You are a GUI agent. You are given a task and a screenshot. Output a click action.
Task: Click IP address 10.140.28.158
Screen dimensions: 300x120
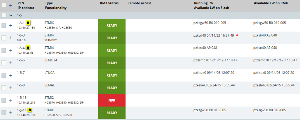(26, 115)
